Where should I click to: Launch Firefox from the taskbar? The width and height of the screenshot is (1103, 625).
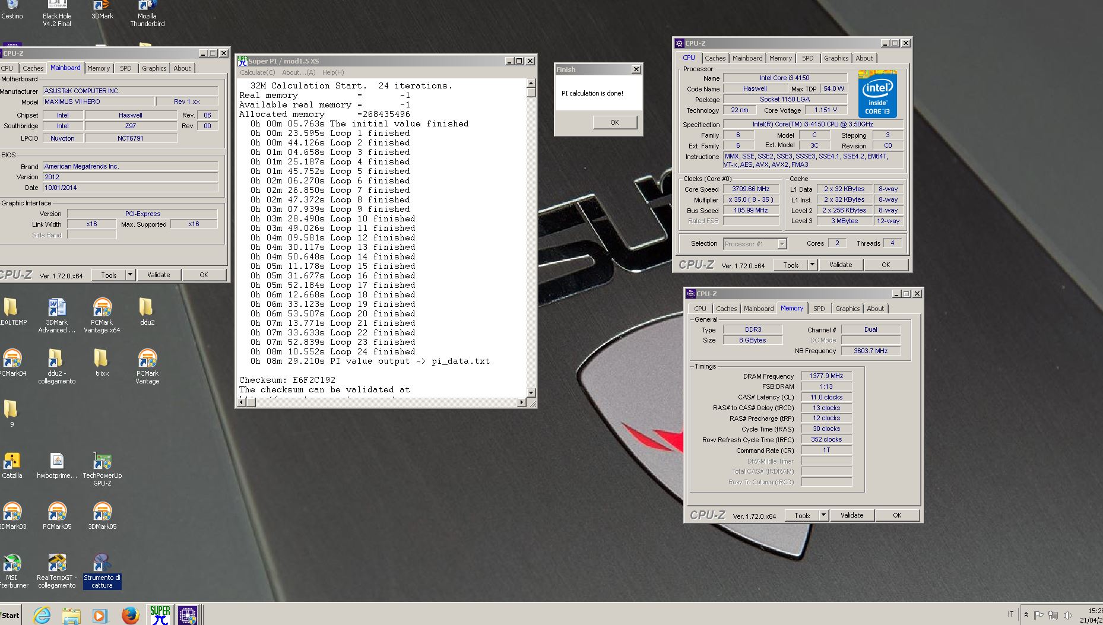point(130,615)
